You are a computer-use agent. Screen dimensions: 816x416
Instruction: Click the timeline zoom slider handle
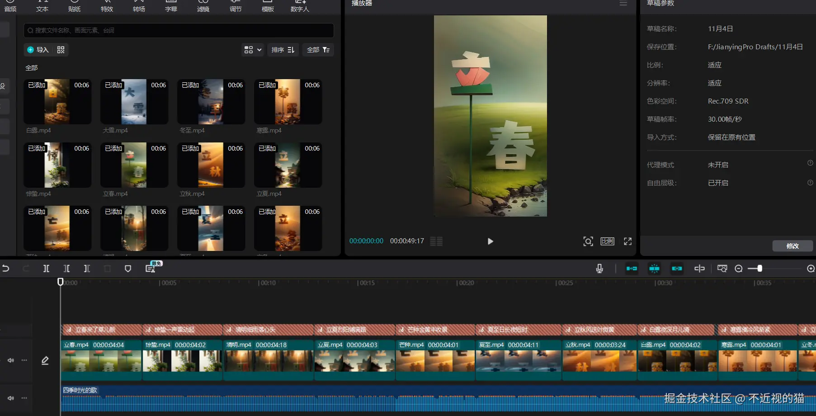(760, 269)
